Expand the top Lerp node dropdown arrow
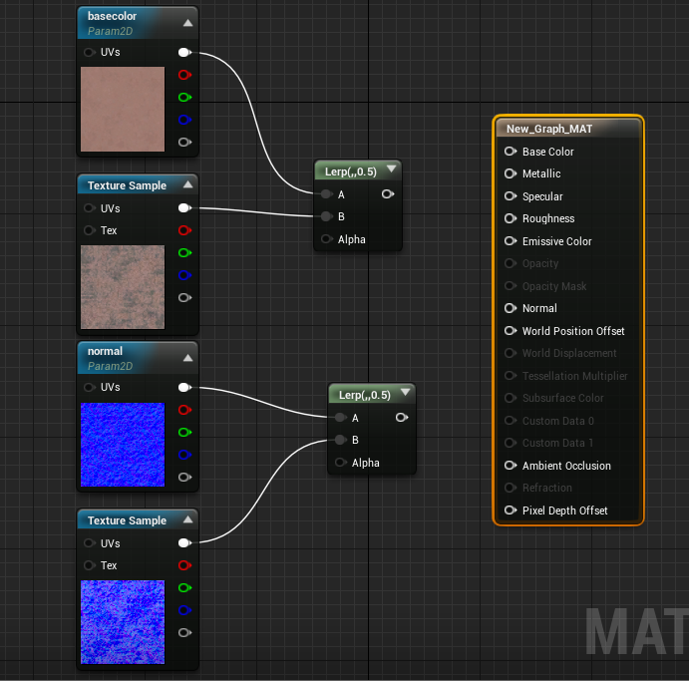This screenshot has width=689, height=681. tap(392, 170)
